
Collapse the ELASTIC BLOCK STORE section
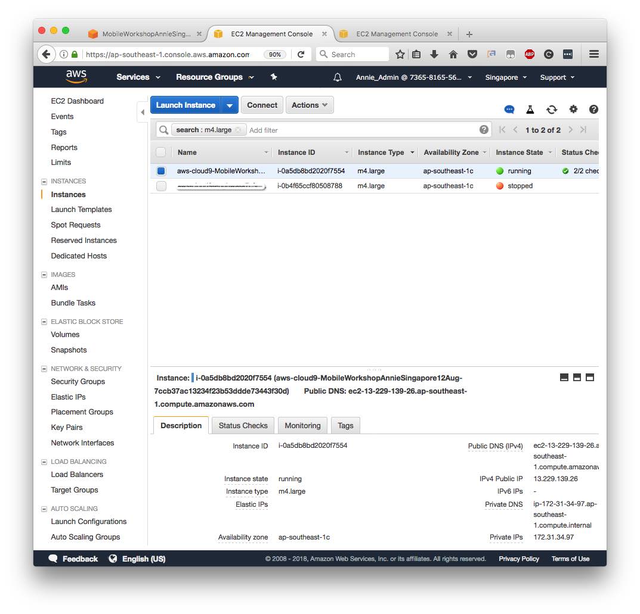click(x=44, y=322)
